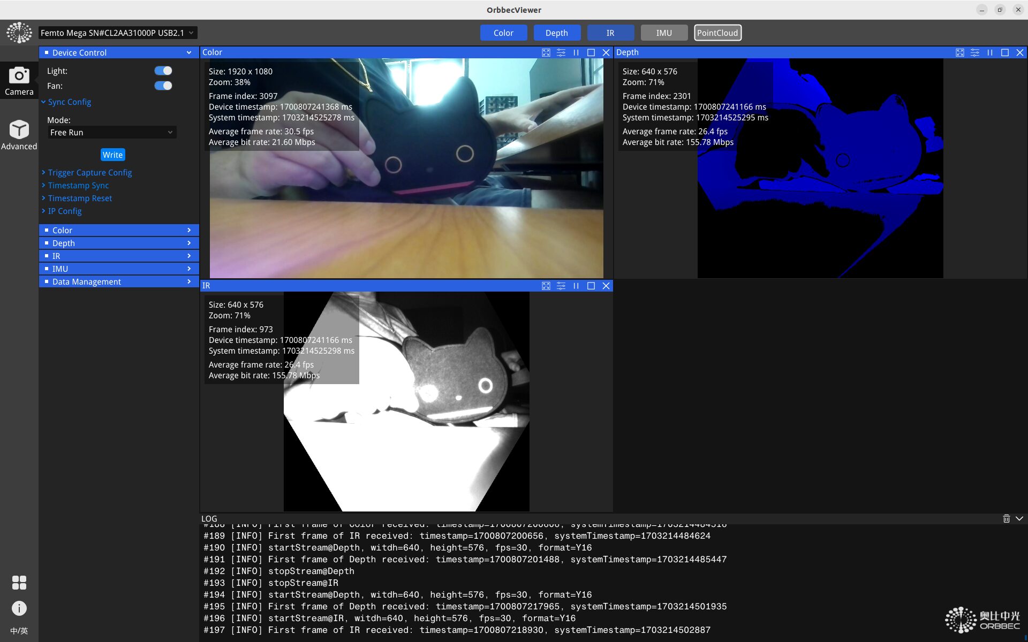Minimize the OrbbecViewer window
This screenshot has height=642, width=1028.
pyautogui.click(x=982, y=10)
